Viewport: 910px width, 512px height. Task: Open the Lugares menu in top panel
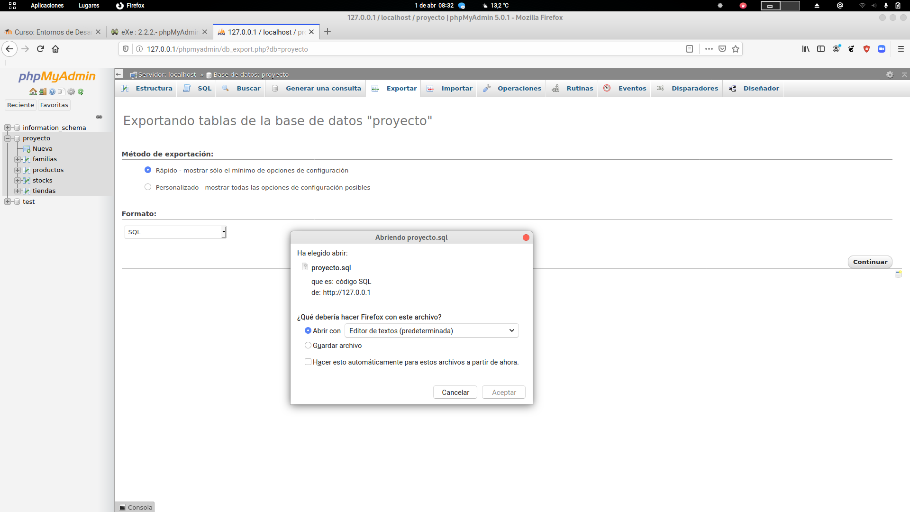click(x=89, y=6)
